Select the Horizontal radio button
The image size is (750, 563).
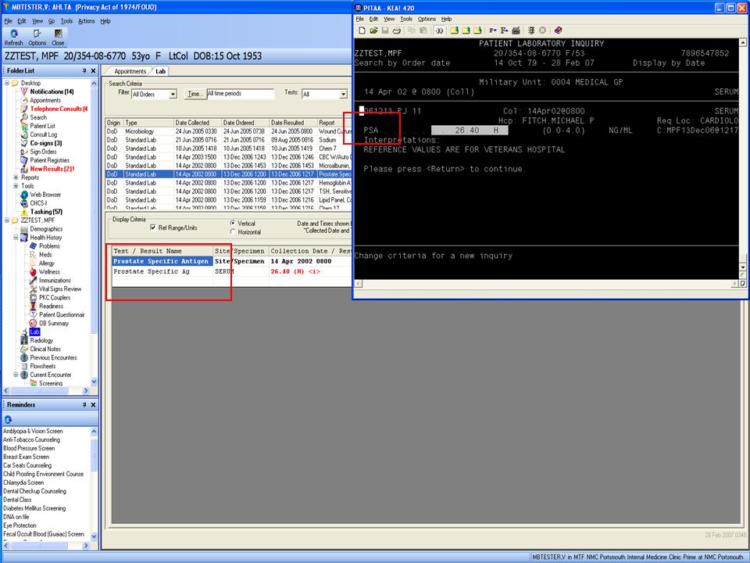(x=233, y=231)
